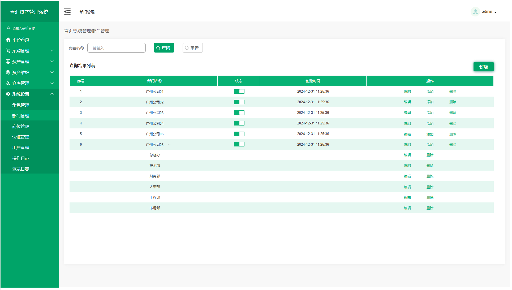Click the home icon for 平台首页
This screenshot has width=512, height=290.
click(8, 40)
